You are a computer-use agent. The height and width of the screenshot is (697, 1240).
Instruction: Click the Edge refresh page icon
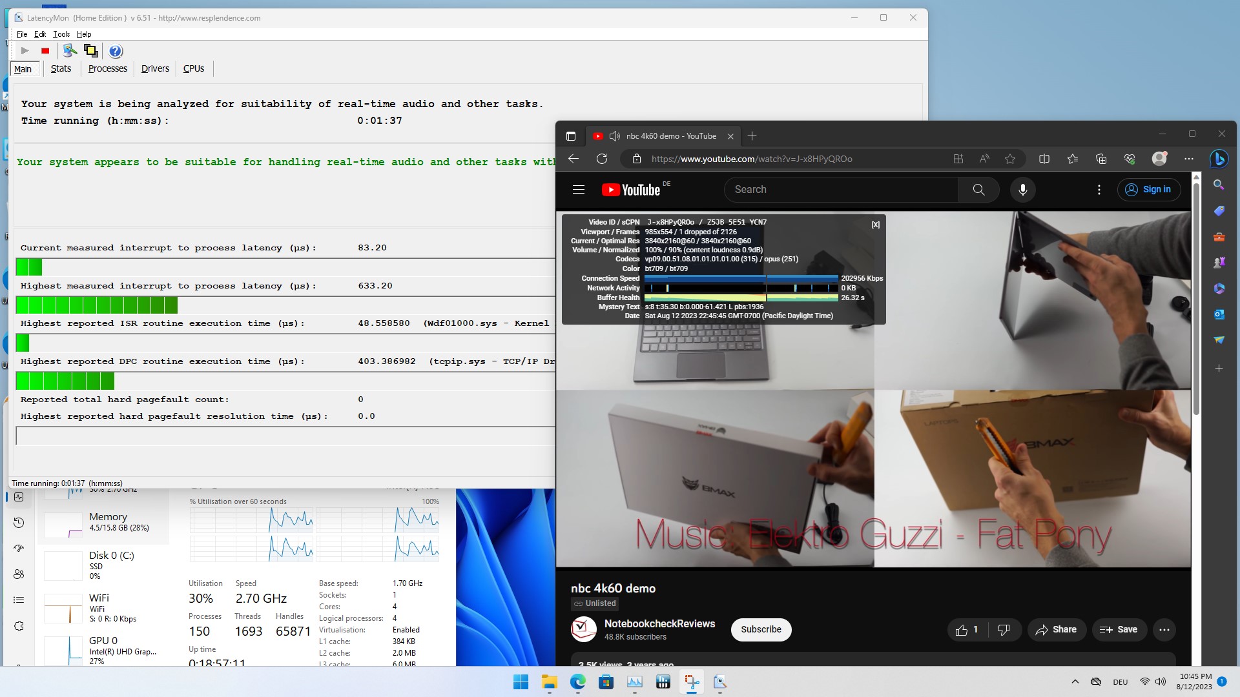[x=602, y=159]
